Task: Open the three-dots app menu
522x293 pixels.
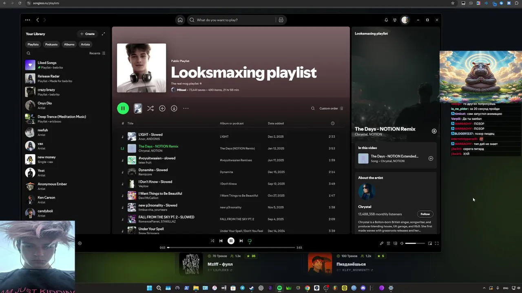Action: click(x=27, y=20)
